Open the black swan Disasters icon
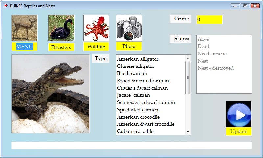The image size is (263, 158). click(x=61, y=28)
